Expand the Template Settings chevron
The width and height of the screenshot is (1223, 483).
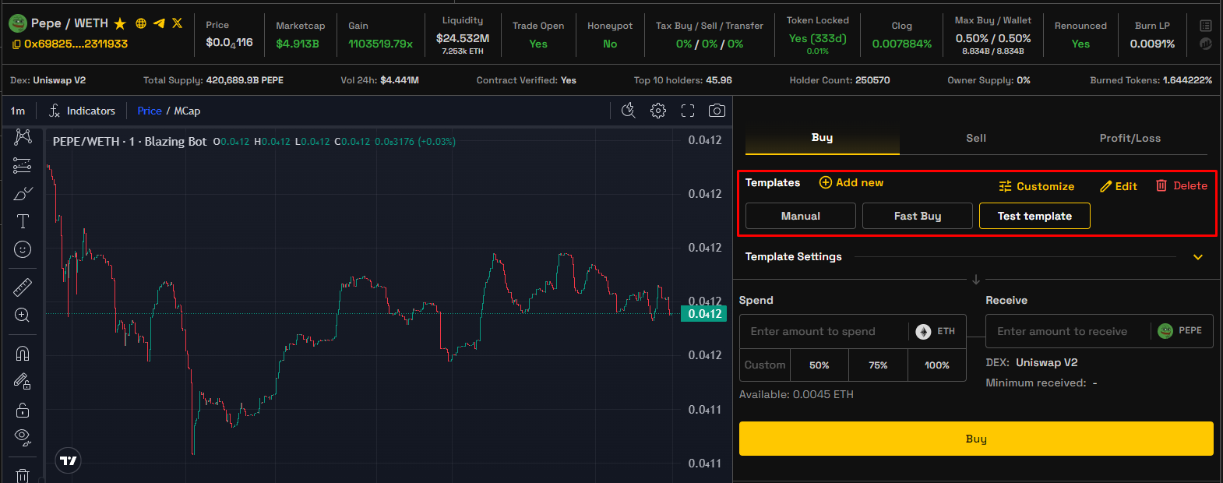pyautogui.click(x=1198, y=257)
